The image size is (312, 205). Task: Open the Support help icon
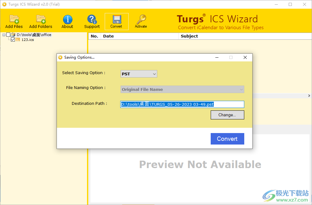point(92,19)
